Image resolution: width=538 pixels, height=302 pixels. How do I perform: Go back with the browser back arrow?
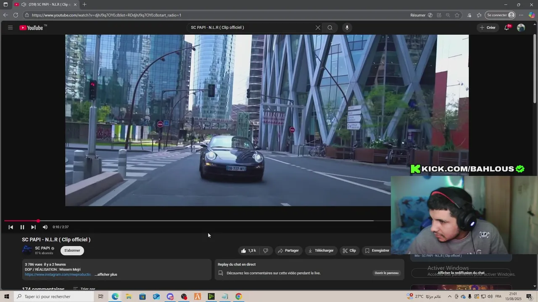pos(5,15)
